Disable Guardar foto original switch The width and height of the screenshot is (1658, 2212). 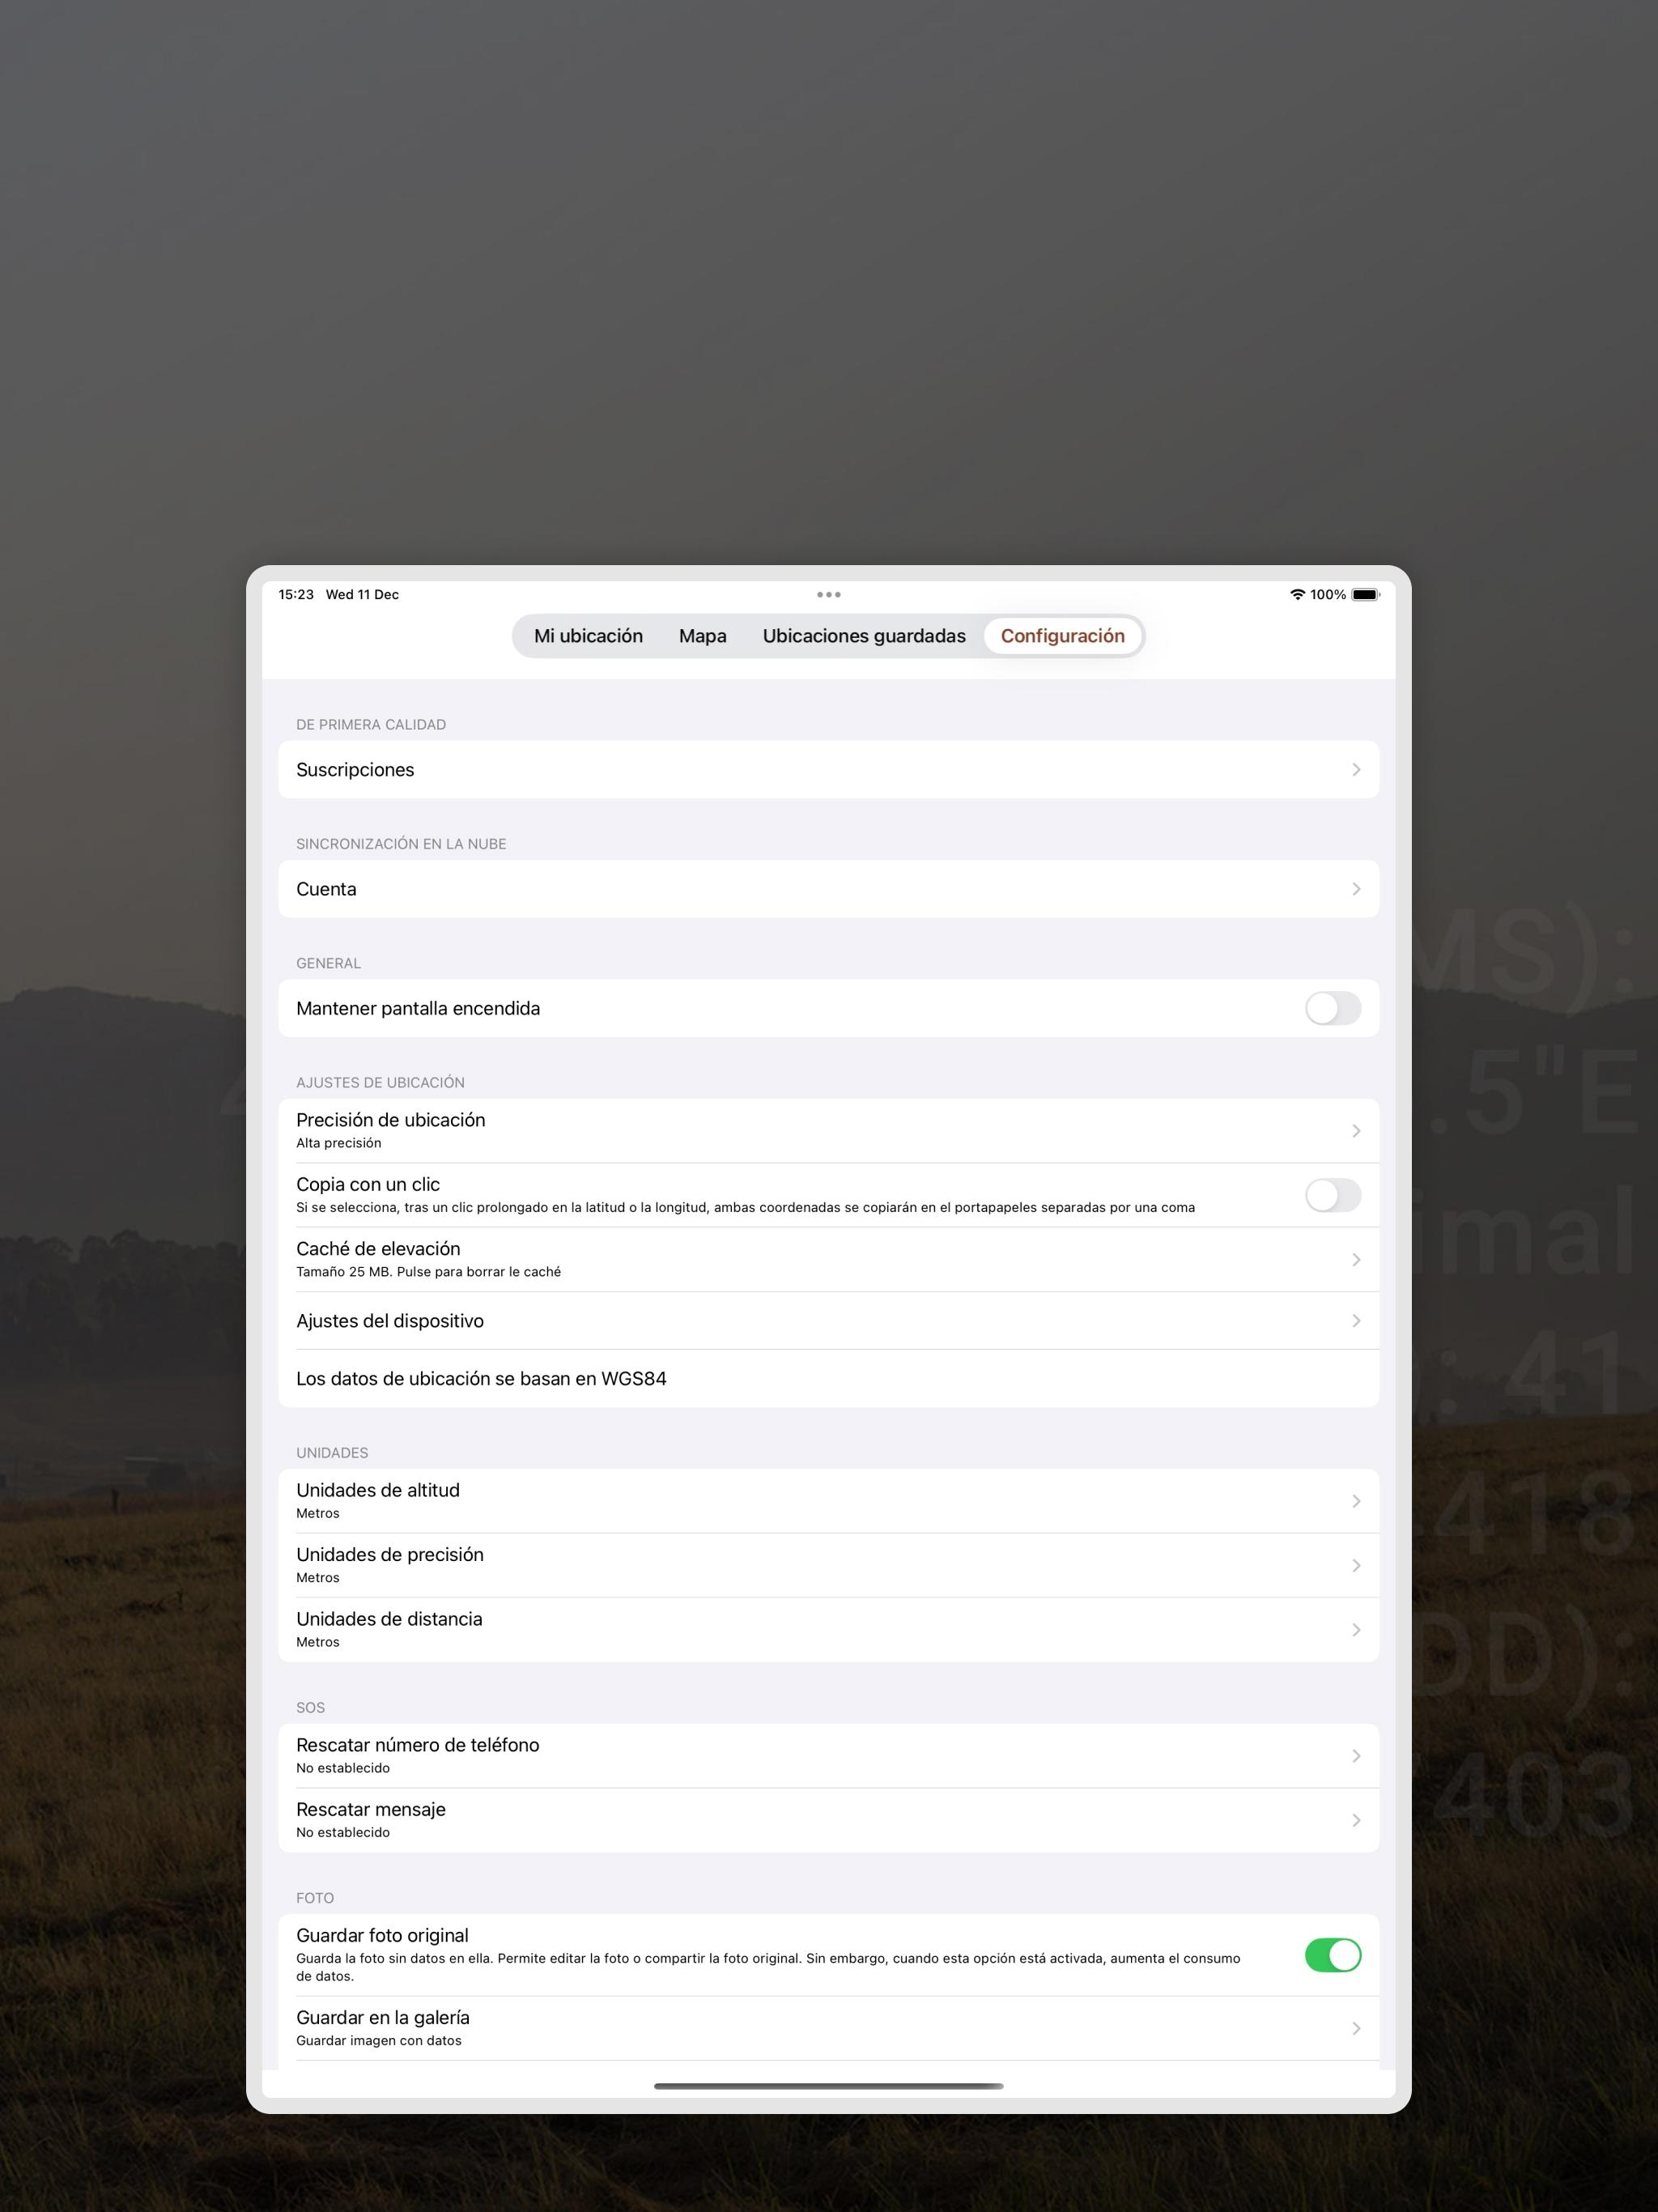[1332, 1955]
